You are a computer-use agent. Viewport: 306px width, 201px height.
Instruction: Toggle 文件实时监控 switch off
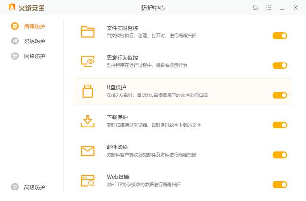coord(280,36)
